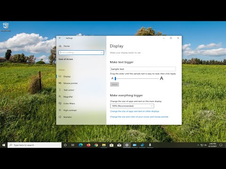The height and width of the screenshot is (169, 226).
Task: Open network icon in system tray
Action: coord(202,145)
